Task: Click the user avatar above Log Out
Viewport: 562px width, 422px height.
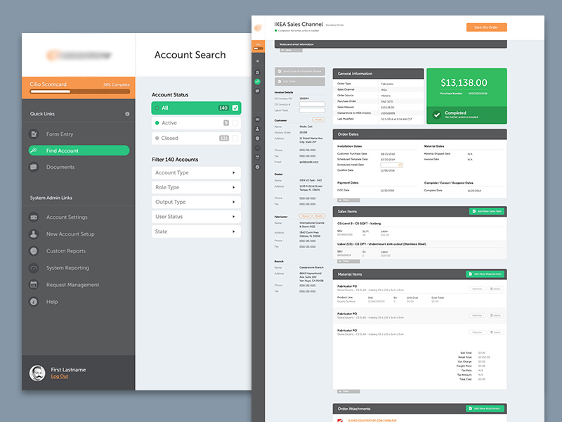Action: pyautogui.click(x=37, y=373)
